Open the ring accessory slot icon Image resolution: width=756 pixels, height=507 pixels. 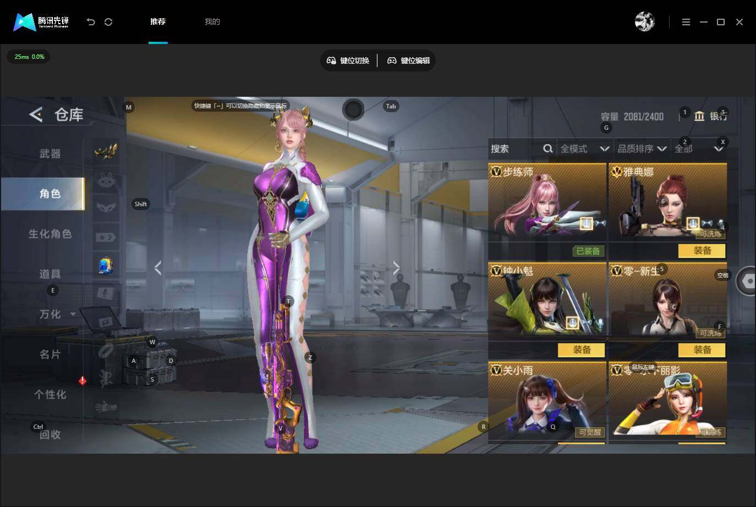(106, 350)
